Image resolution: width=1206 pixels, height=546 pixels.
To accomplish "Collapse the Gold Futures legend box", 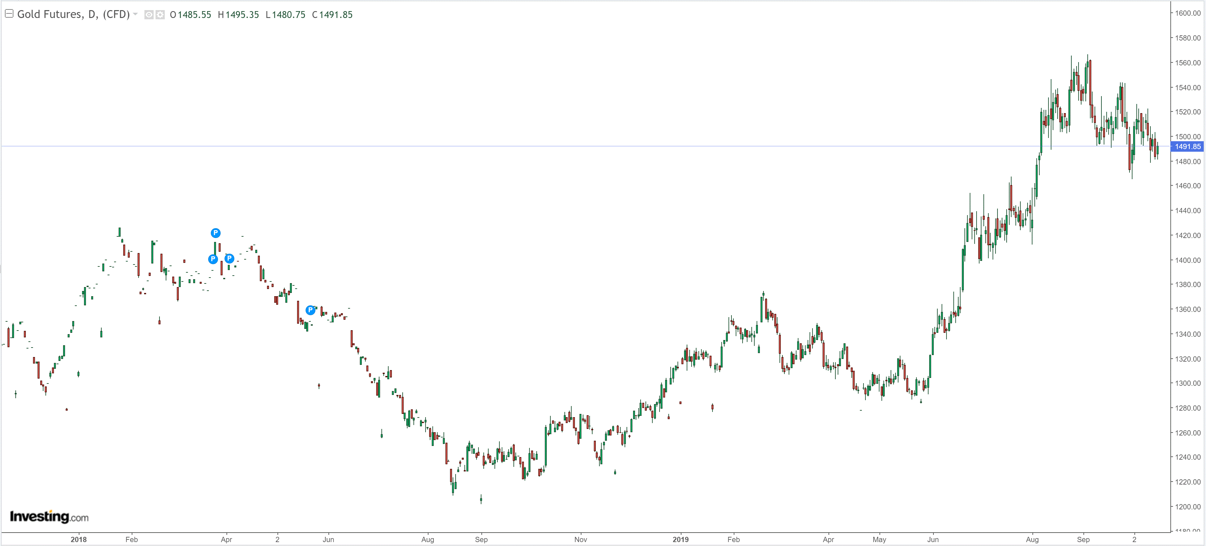I will (9, 14).
